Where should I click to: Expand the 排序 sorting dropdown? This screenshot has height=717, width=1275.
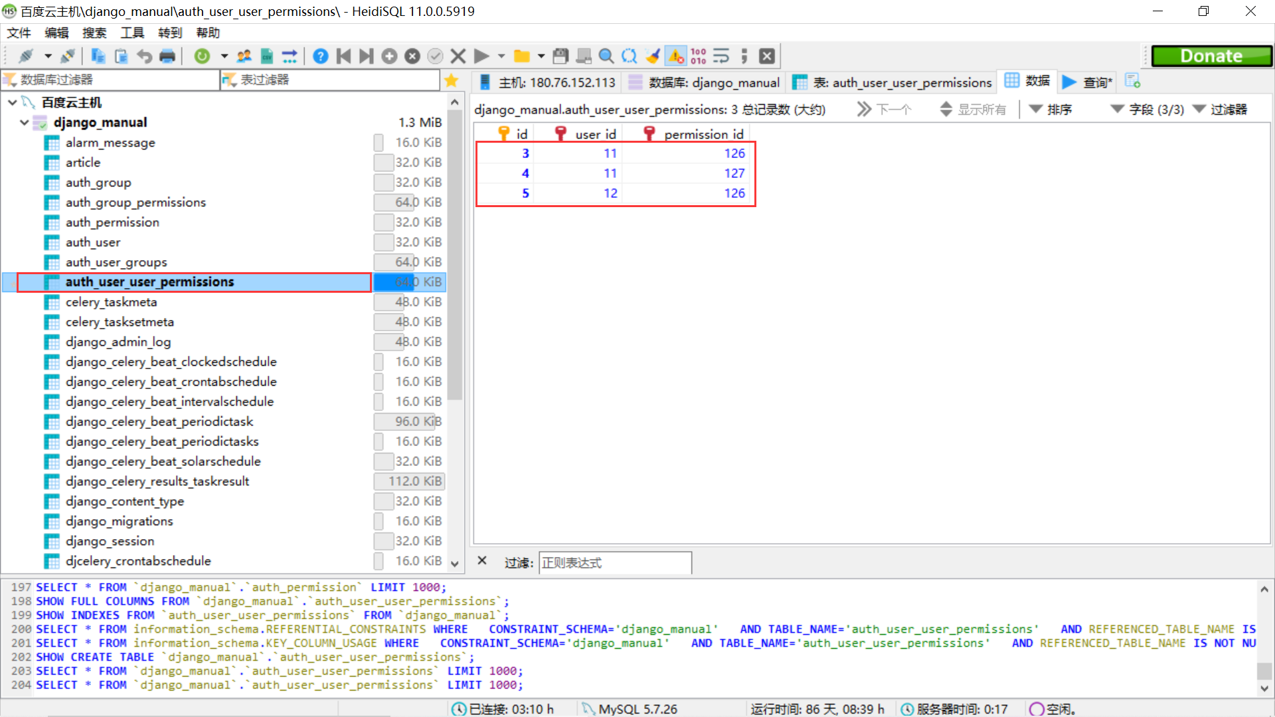[x=1050, y=110]
